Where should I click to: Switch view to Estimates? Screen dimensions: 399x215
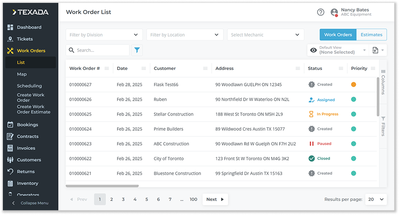coord(371,35)
